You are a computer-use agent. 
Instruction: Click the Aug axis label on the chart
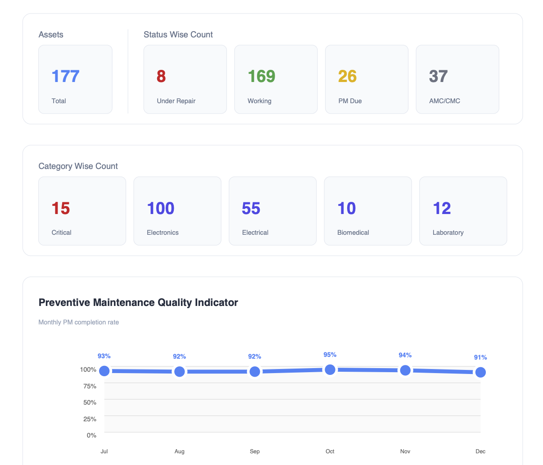click(x=179, y=451)
